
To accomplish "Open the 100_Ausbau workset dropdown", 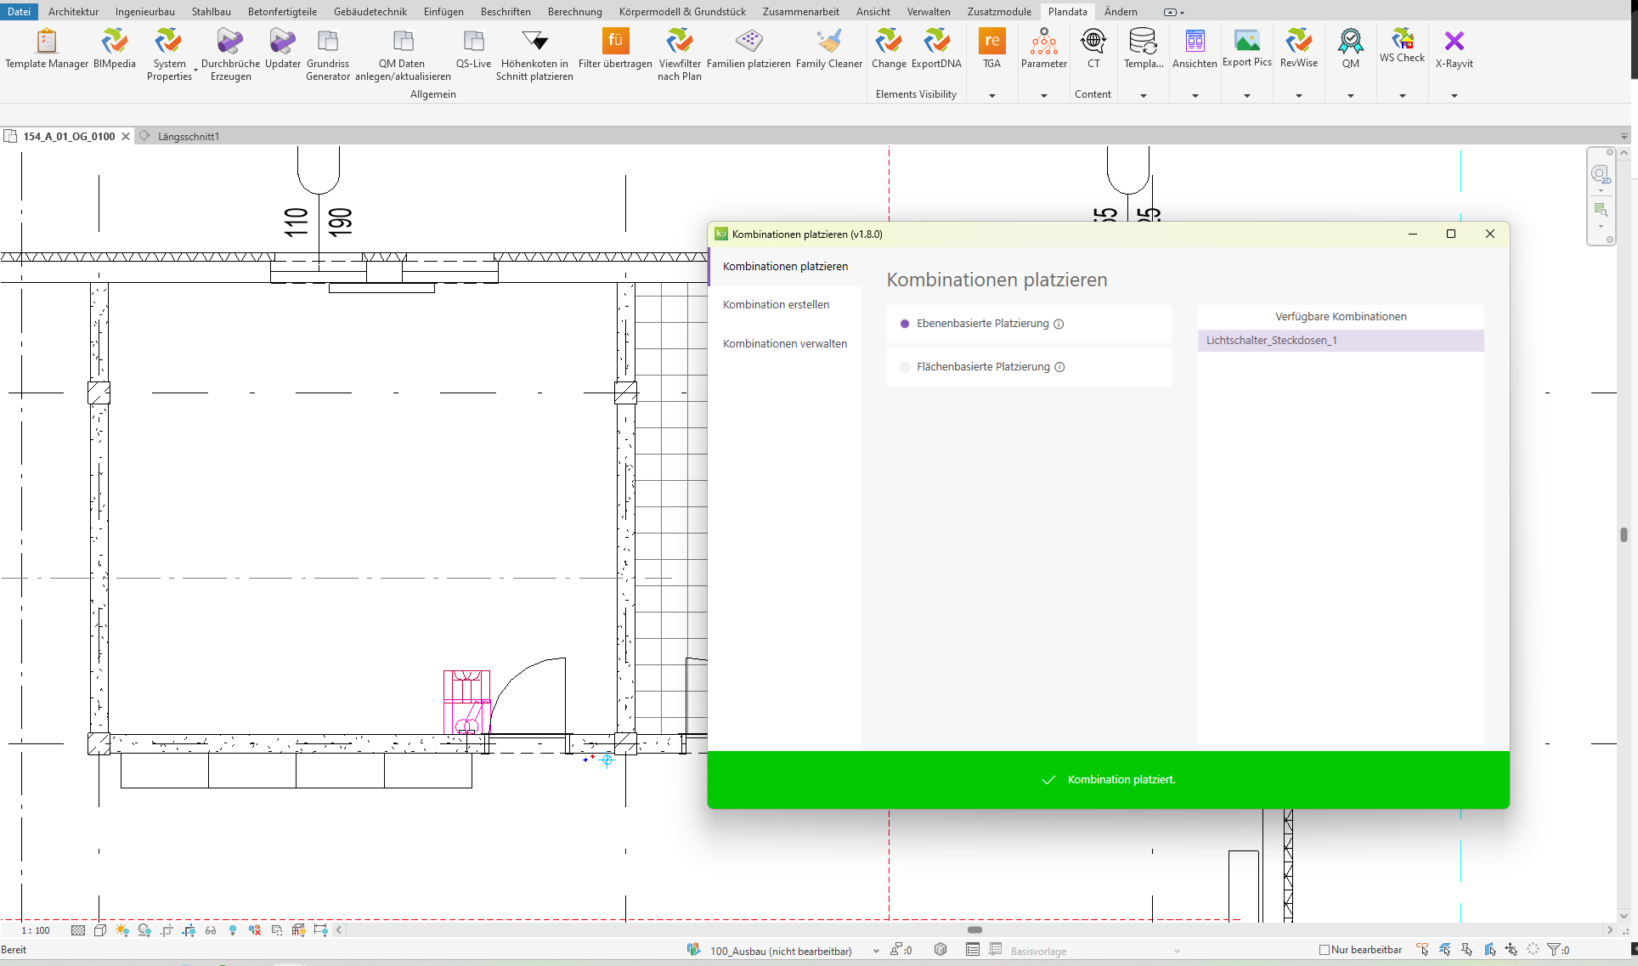I will pos(876,951).
